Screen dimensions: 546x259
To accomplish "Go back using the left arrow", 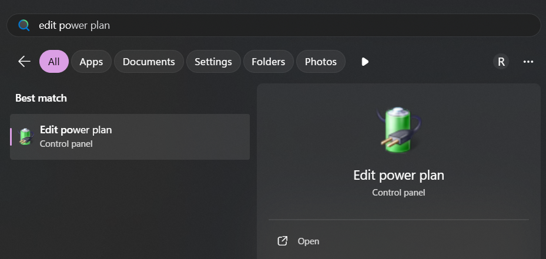I will click(x=24, y=62).
